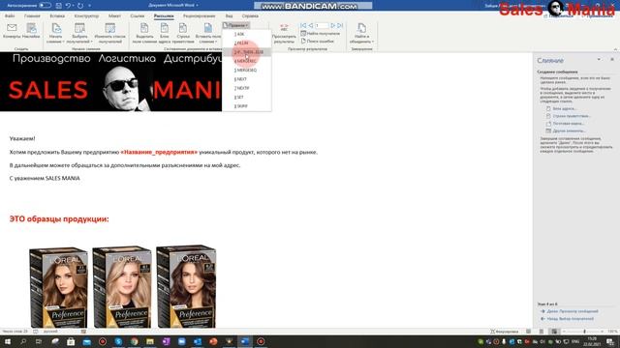This screenshot has width=620, height=348.
Task: Open the Файл tab
Action: 10,16
